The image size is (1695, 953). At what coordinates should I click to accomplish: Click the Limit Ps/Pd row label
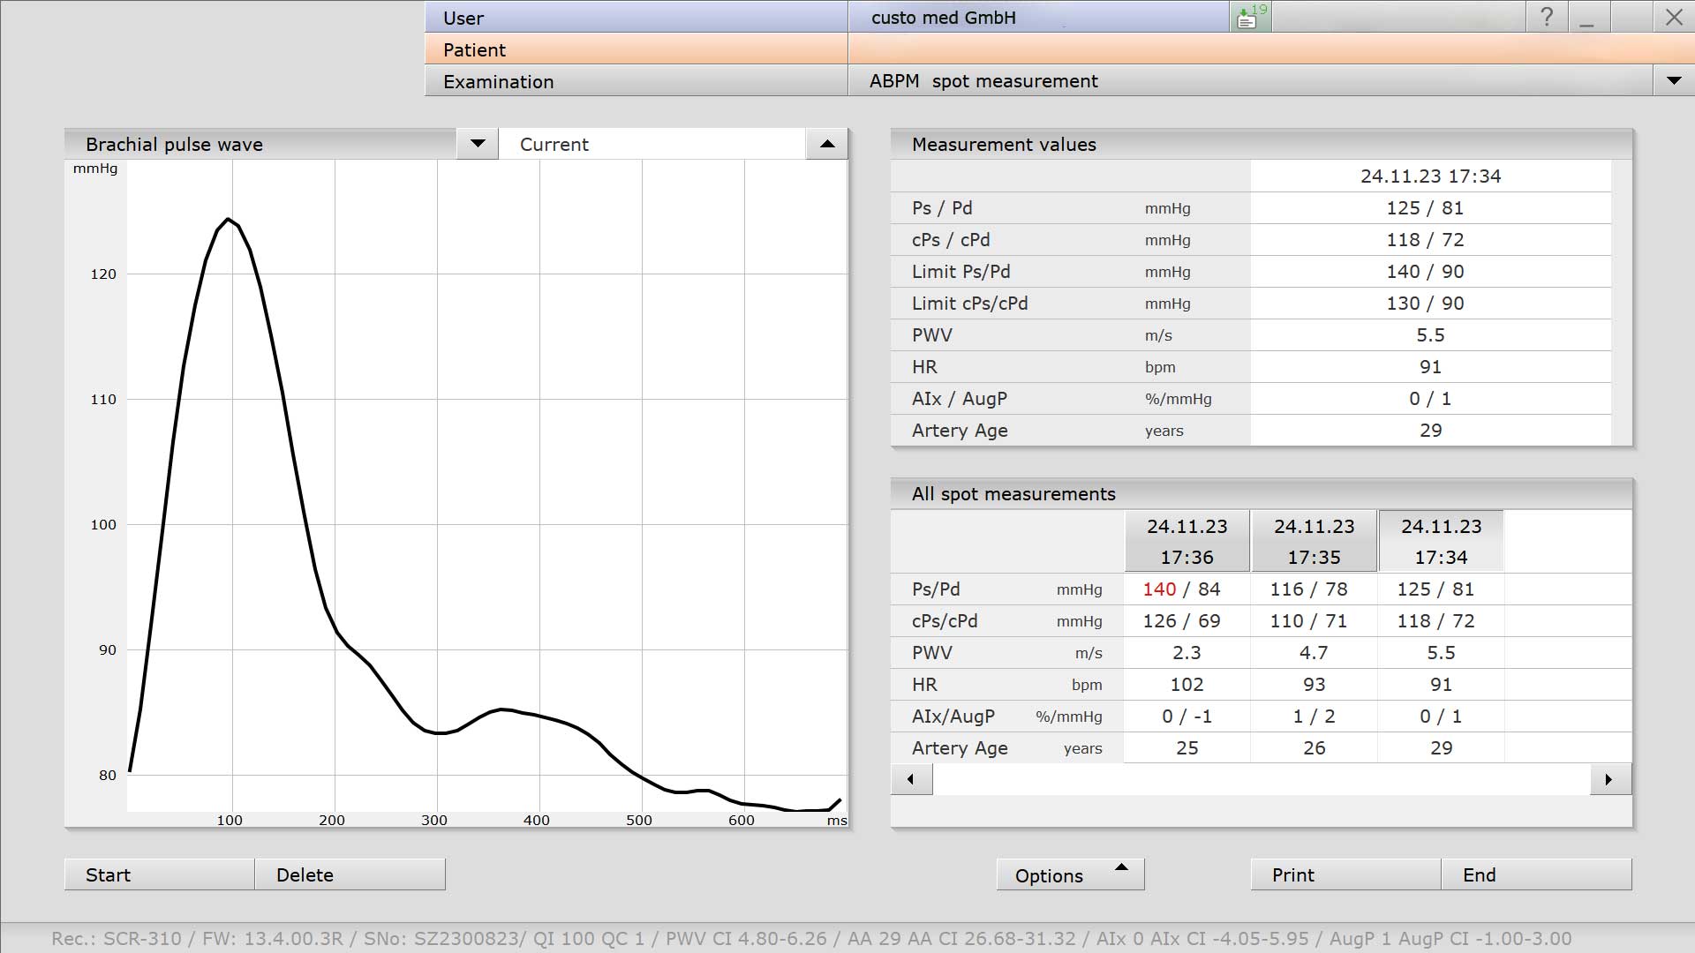point(960,272)
